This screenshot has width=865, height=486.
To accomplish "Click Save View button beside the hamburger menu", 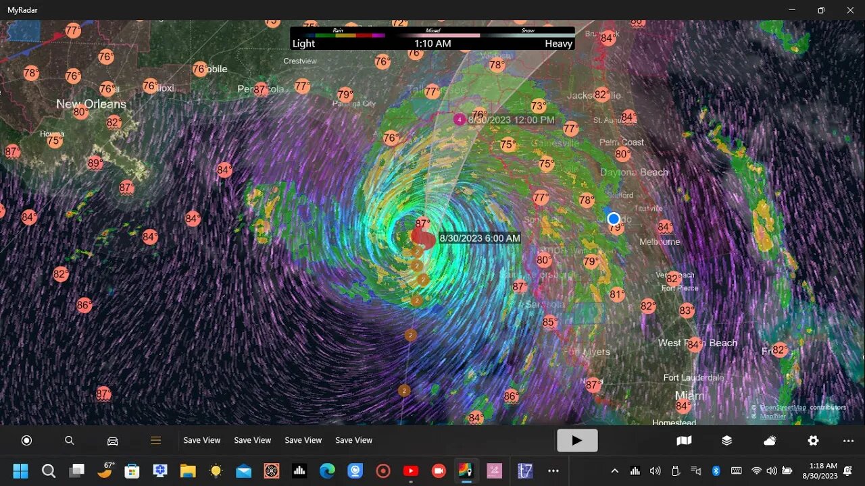I will pyautogui.click(x=202, y=440).
